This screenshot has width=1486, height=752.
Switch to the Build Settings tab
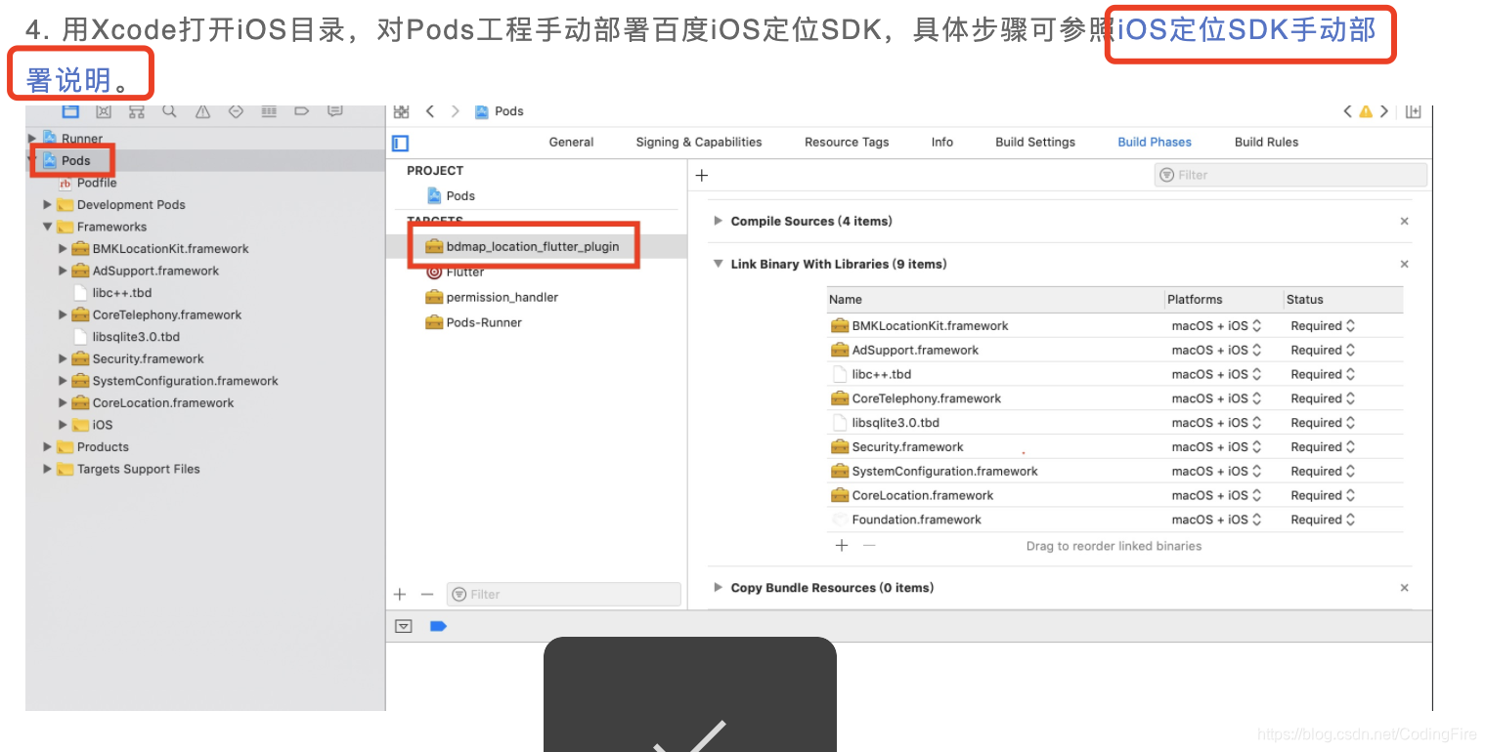1035,143
